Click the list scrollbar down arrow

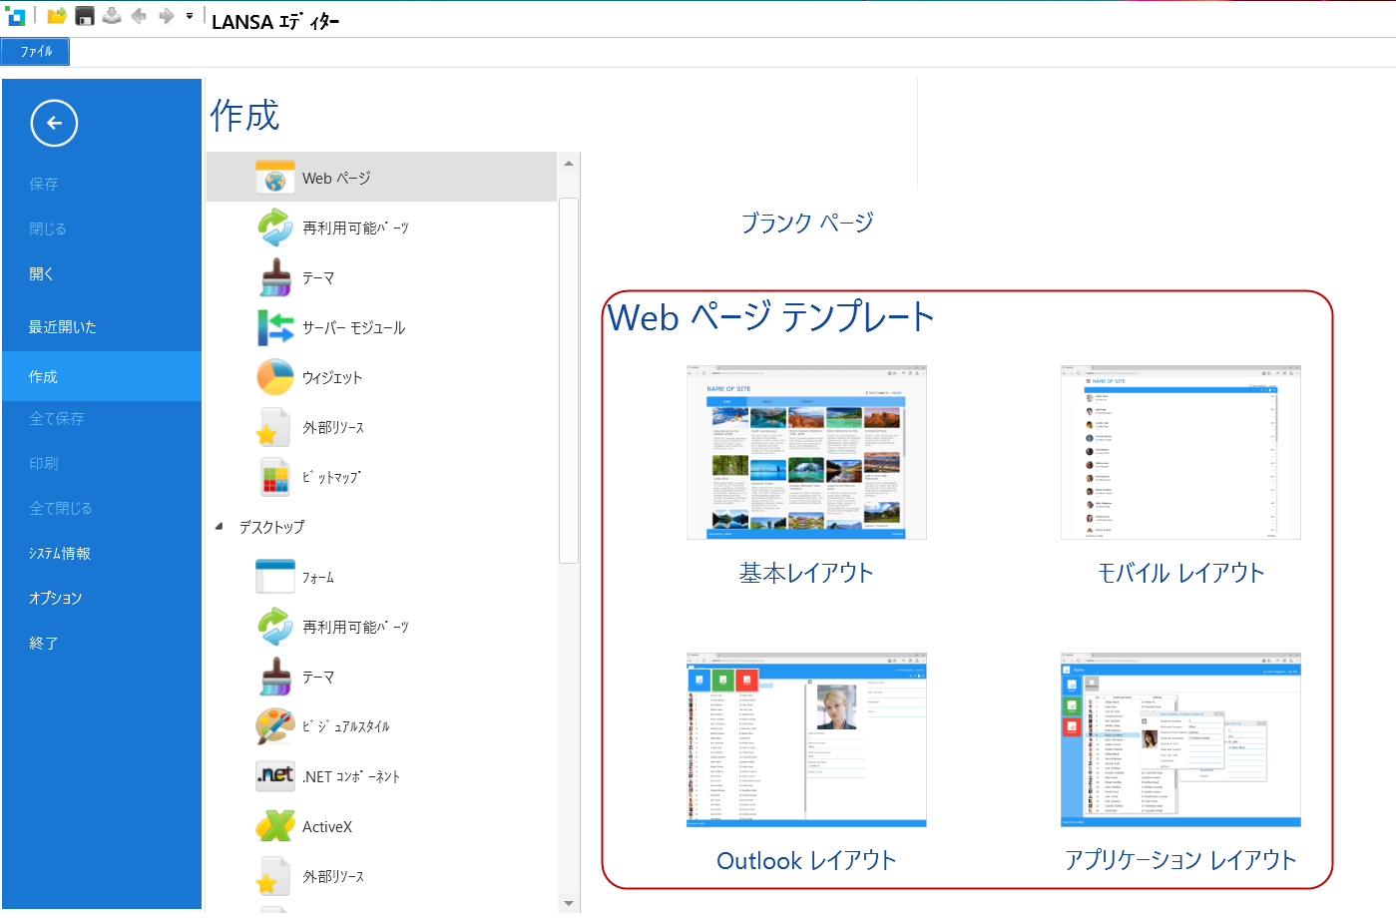coord(569,903)
